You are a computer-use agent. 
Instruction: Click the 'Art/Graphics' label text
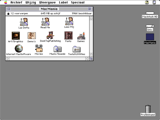tap(15, 41)
